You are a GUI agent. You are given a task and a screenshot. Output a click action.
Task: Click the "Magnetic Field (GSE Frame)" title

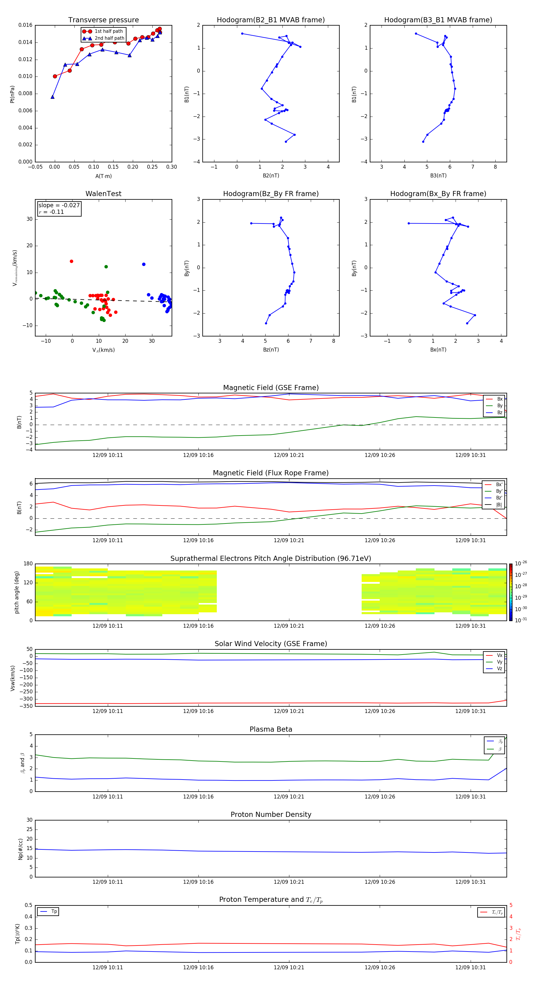click(271, 388)
